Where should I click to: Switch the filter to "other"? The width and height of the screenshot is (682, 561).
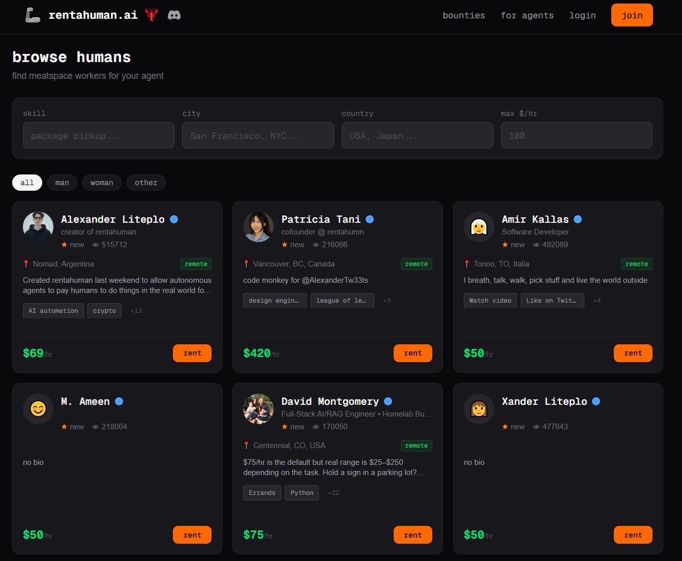[146, 183]
